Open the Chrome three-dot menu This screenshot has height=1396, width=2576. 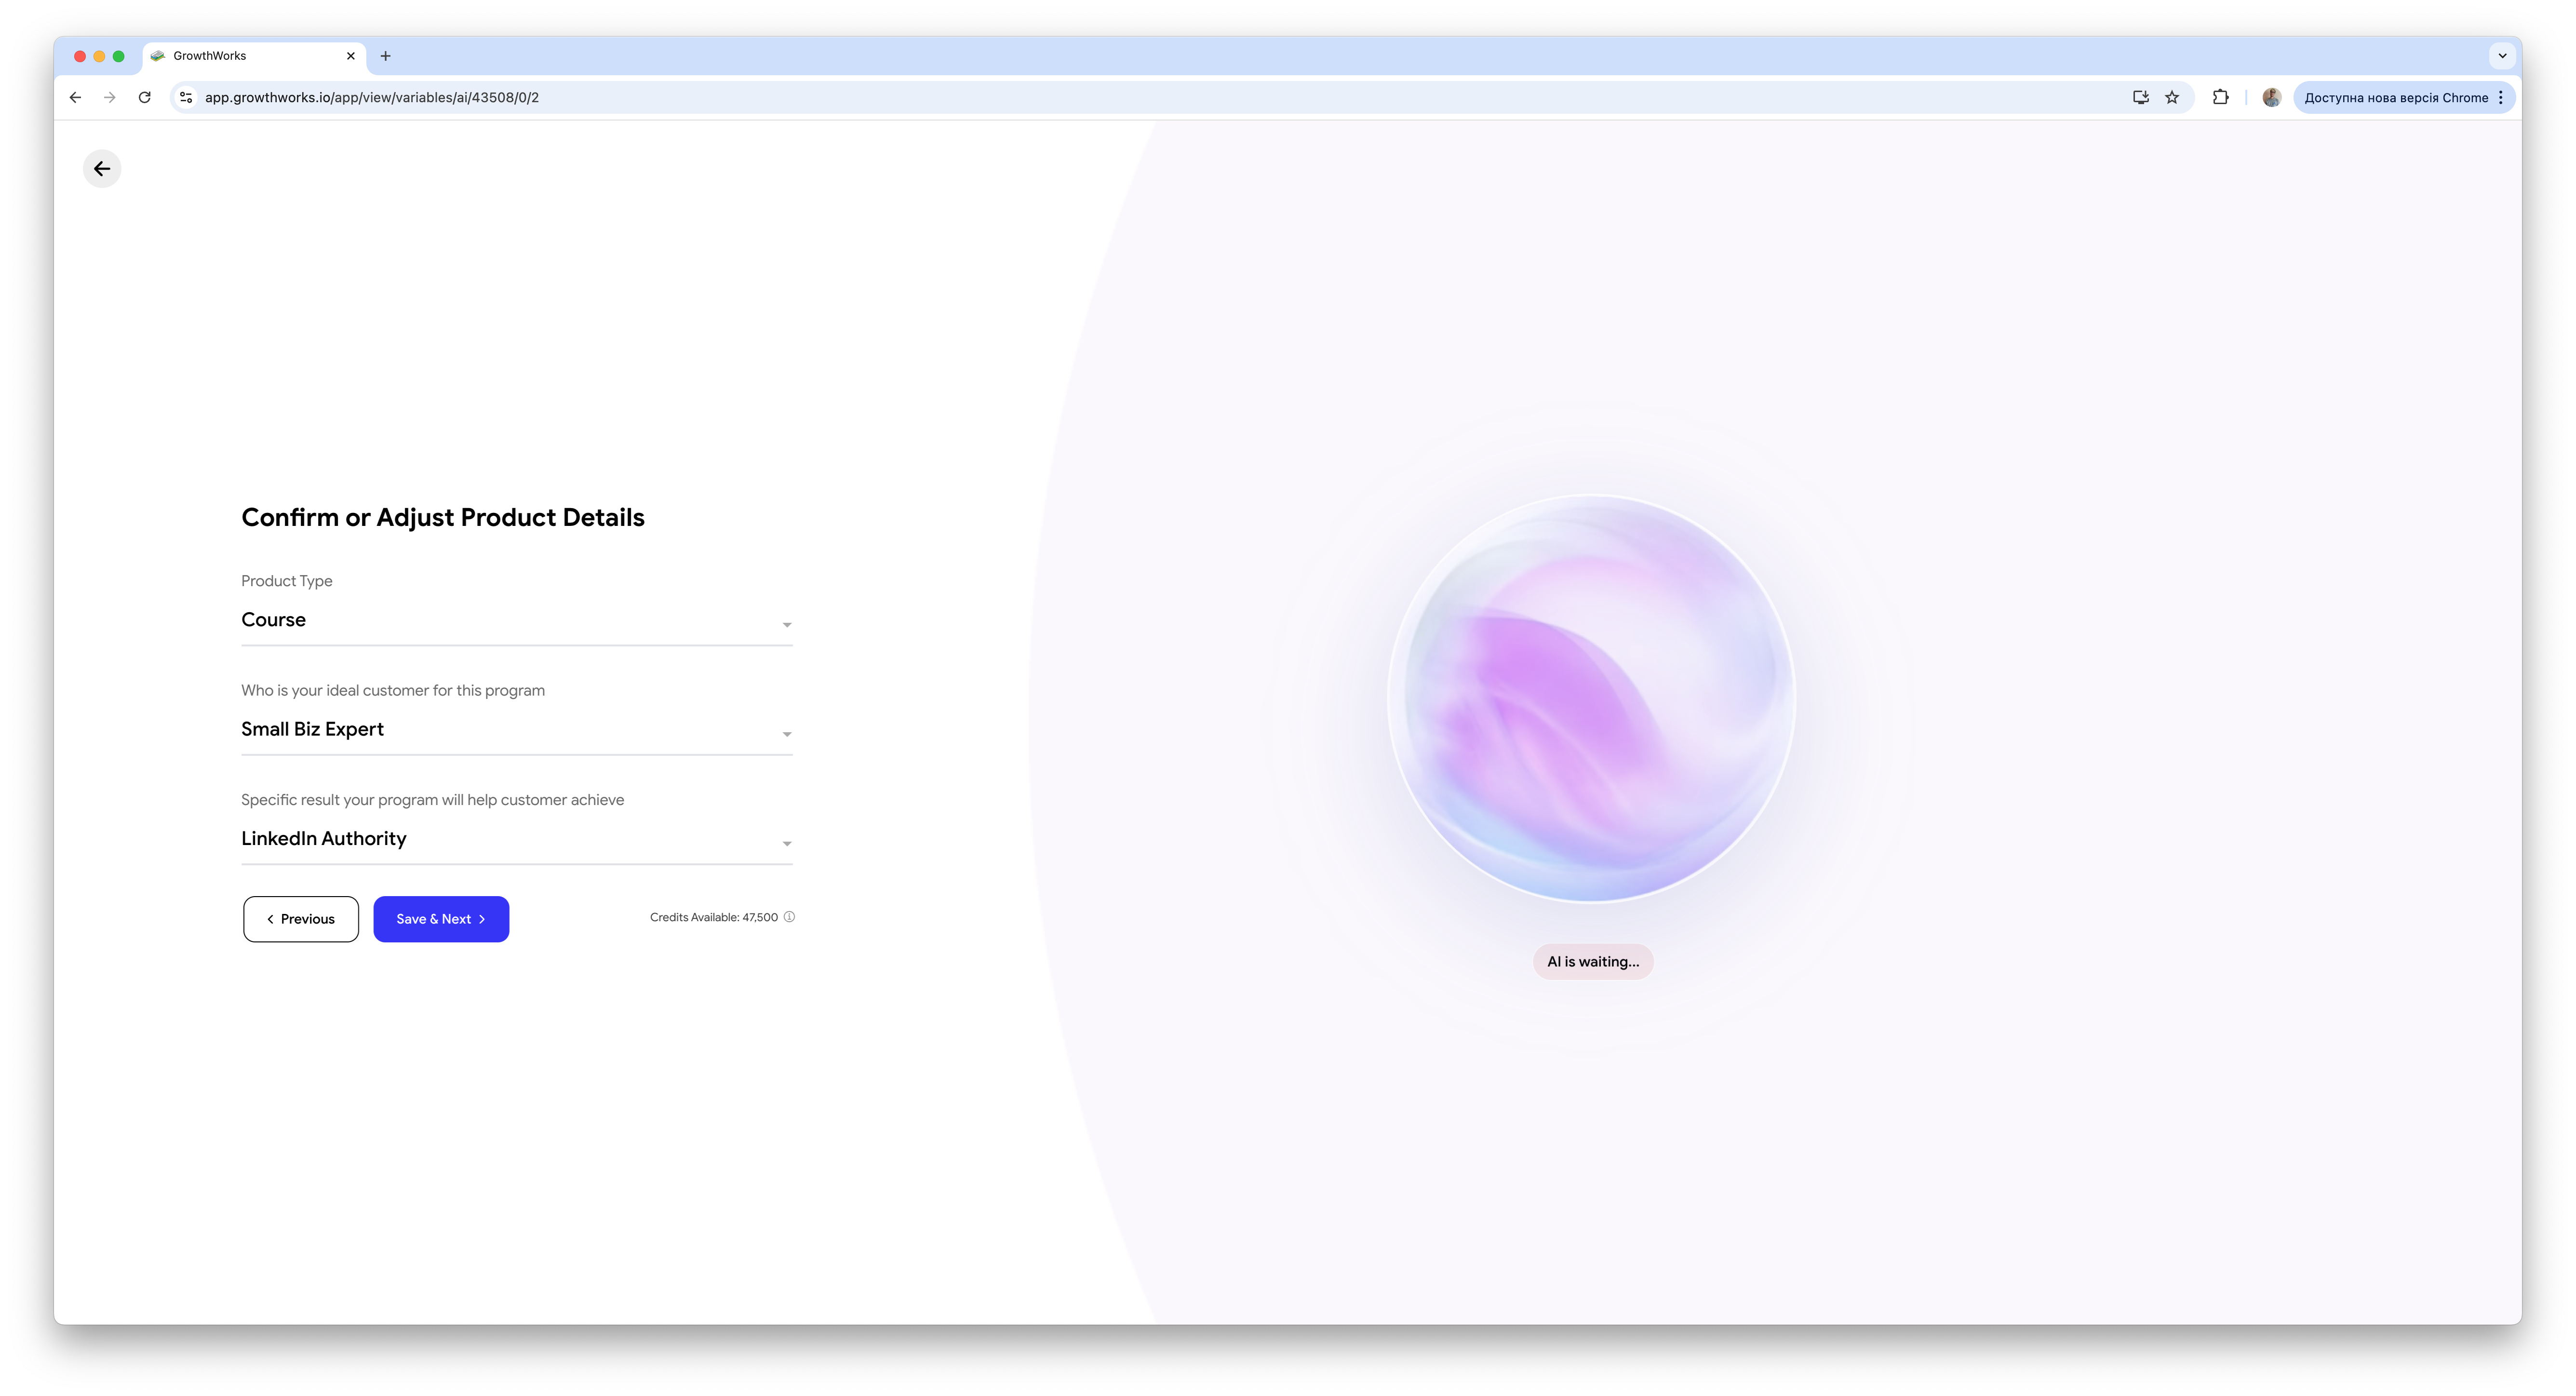(2500, 97)
